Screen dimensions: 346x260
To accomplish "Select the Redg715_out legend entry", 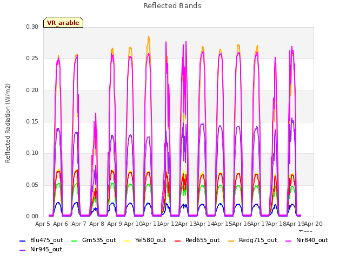I will coord(252,240).
